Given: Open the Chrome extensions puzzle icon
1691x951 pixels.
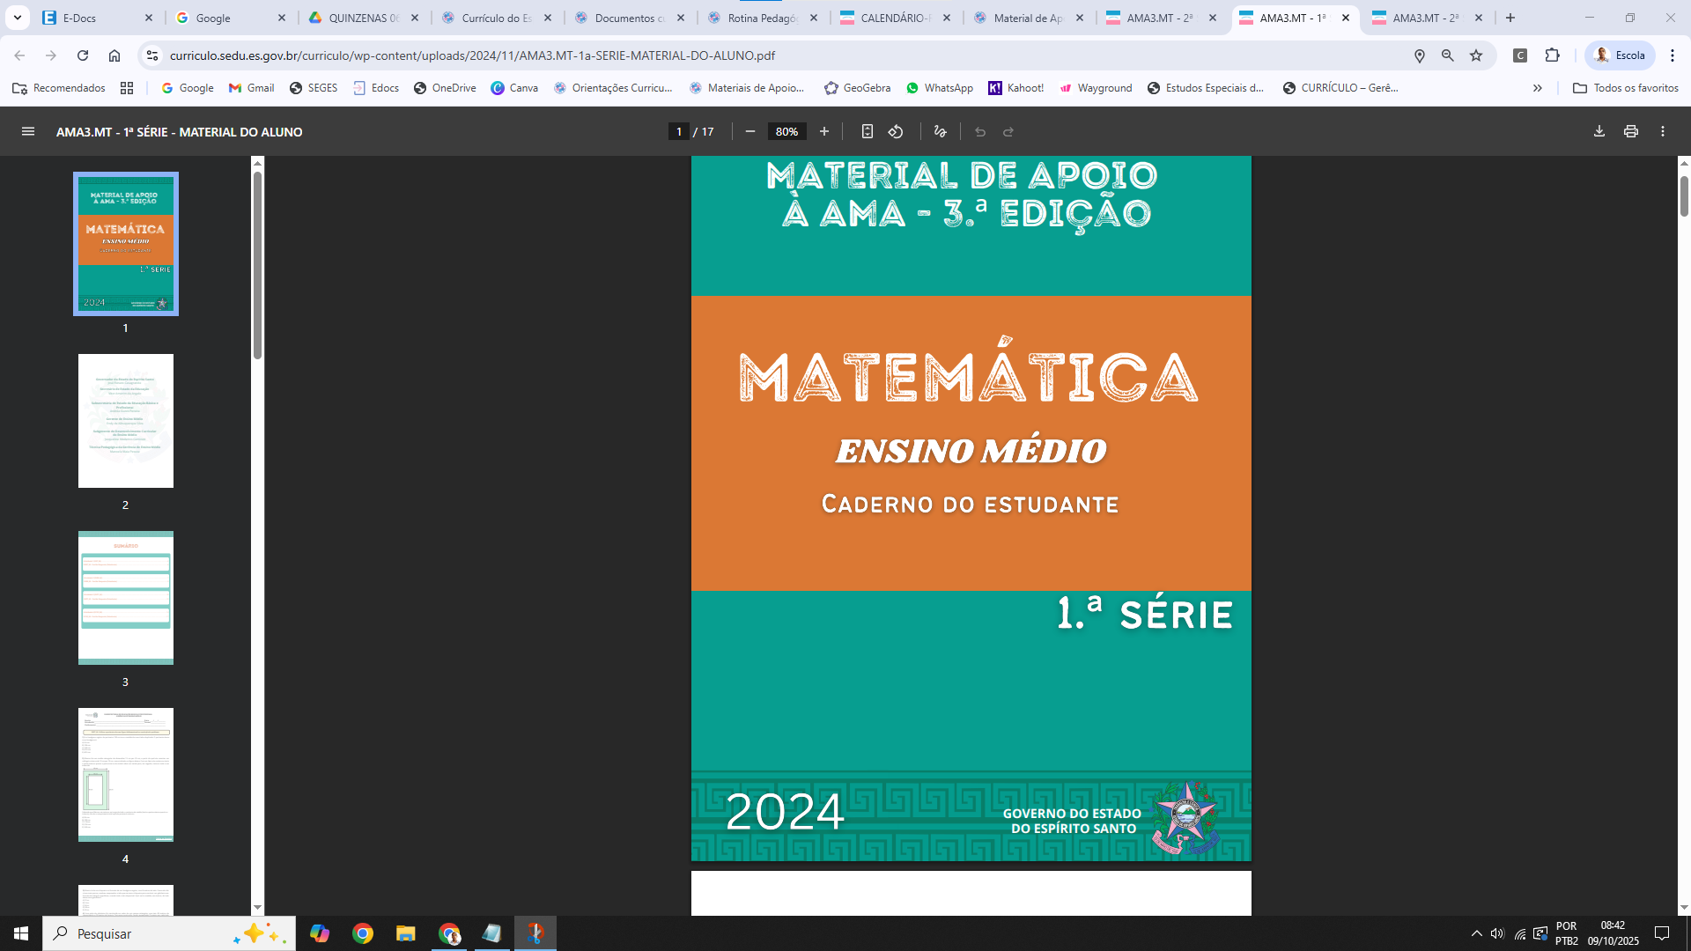Looking at the screenshot, I should pos(1553,55).
